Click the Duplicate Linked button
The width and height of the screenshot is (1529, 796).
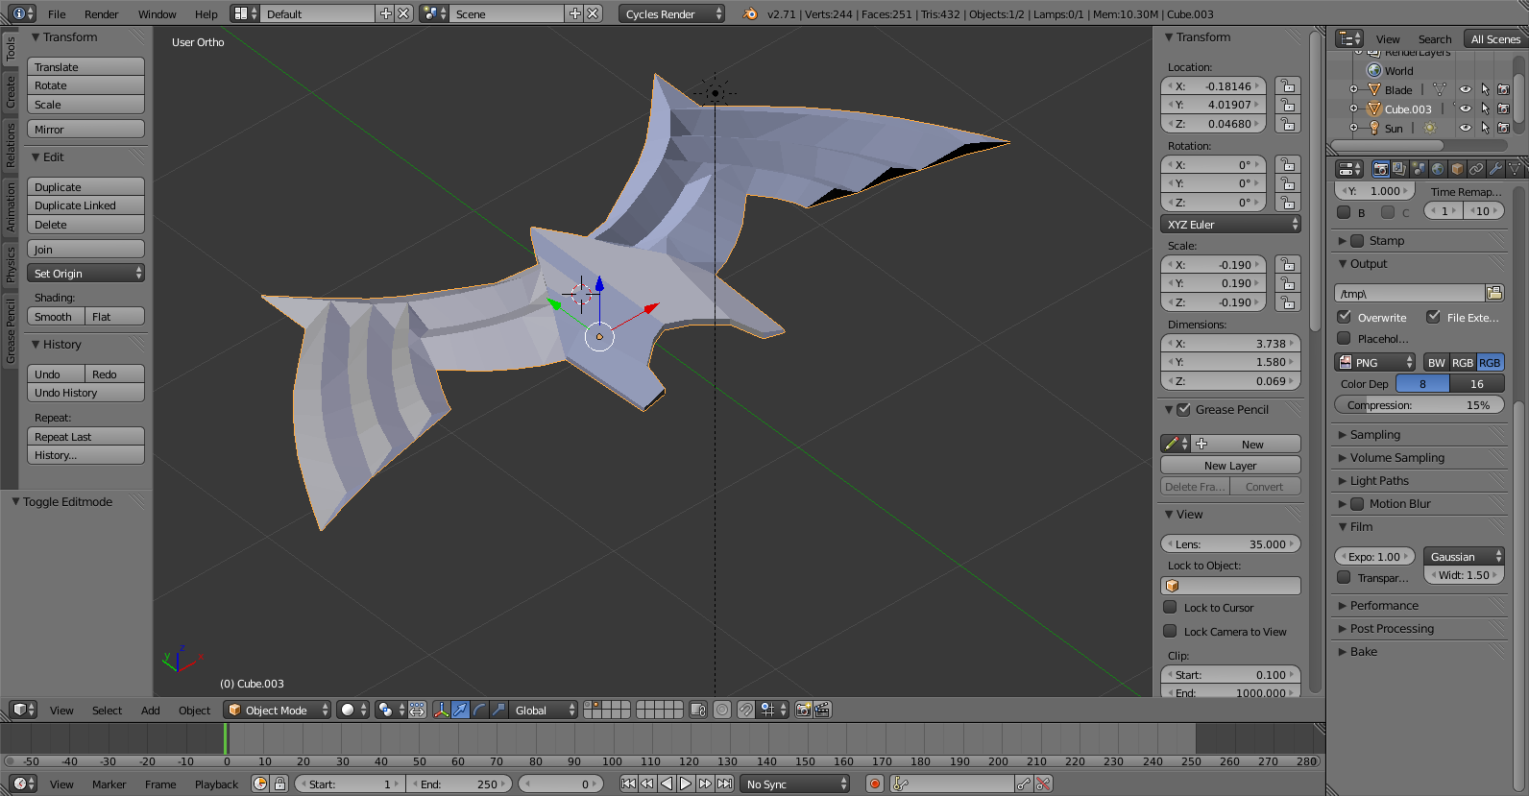[85, 205]
